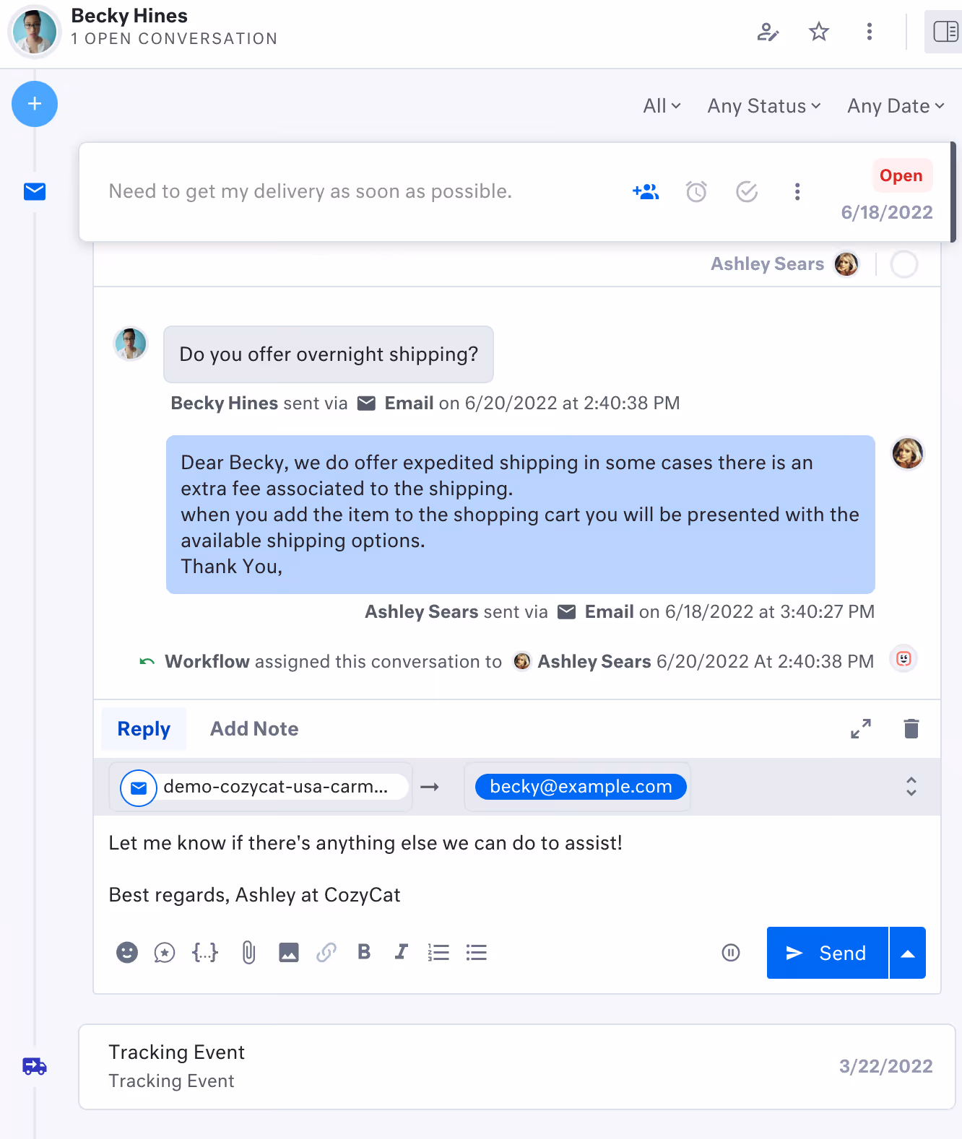Click conversation subject 'Need to get my delivery'
The height and width of the screenshot is (1139, 962).
pyautogui.click(x=311, y=191)
